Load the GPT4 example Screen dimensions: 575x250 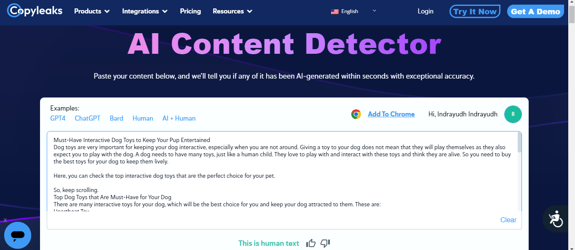point(58,118)
